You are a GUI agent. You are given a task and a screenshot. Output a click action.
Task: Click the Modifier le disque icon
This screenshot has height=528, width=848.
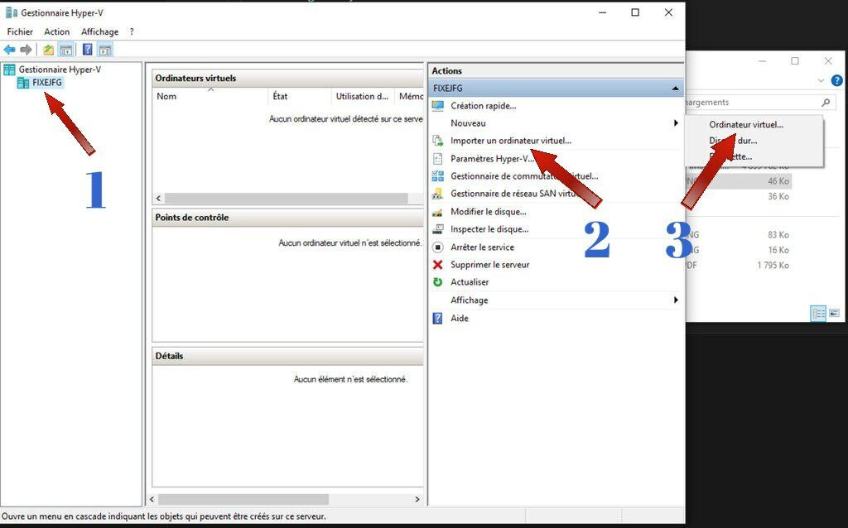[438, 212]
